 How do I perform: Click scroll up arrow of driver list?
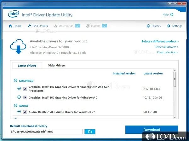click(175, 70)
